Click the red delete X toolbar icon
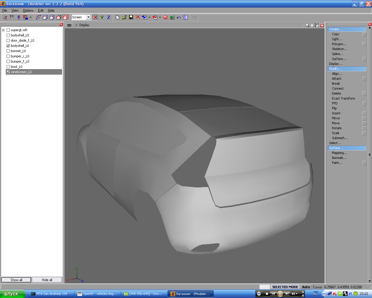This screenshot has height=298, width=372. click(x=138, y=17)
